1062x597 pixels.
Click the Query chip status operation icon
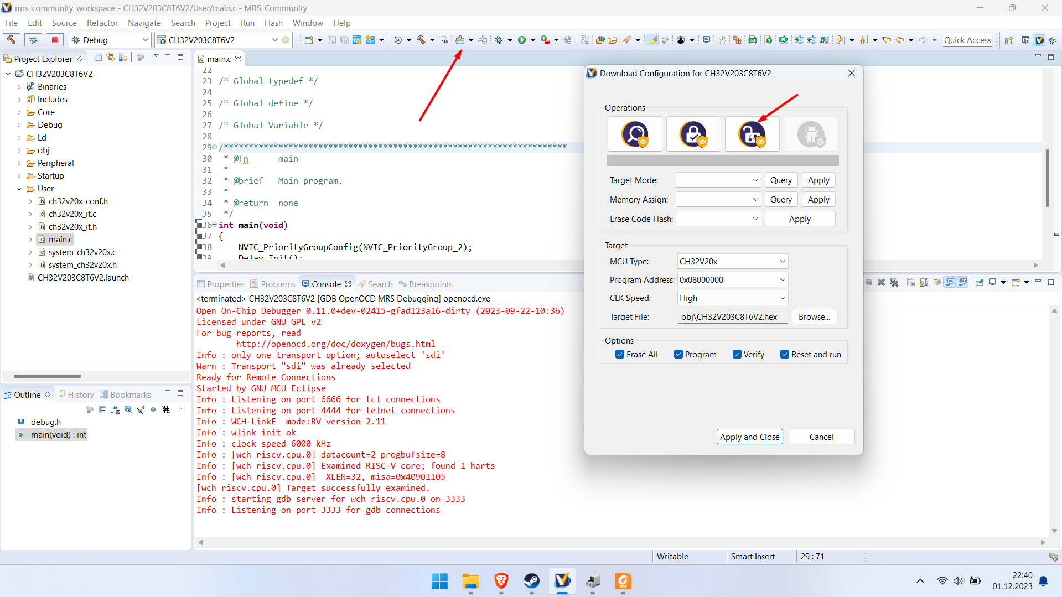coord(635,134)
